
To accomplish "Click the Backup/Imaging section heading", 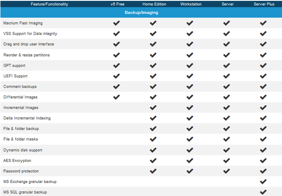I will coord(142,13).
